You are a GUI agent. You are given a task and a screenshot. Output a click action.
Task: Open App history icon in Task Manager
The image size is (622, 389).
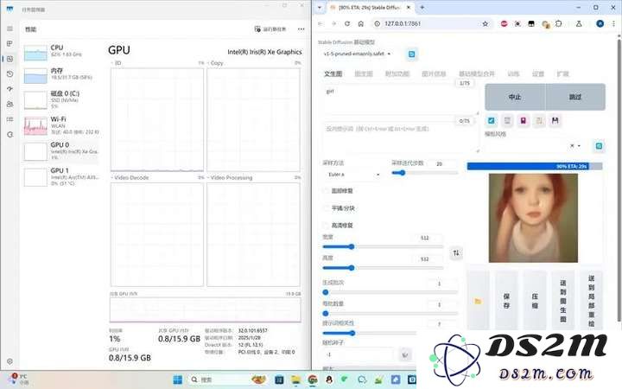pyautogui.click(x=10, y=73)
